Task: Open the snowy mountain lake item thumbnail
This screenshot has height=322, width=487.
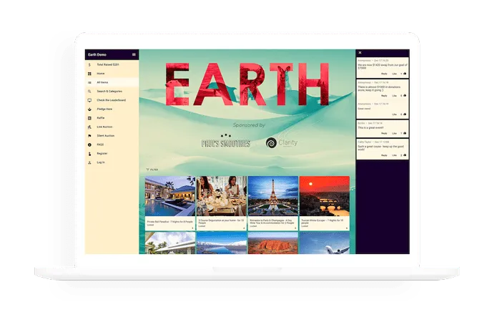Action: click(222, 243)
